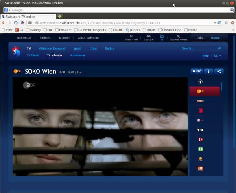Open the TV main menu tab
The image size is (236, 193).
29,48
